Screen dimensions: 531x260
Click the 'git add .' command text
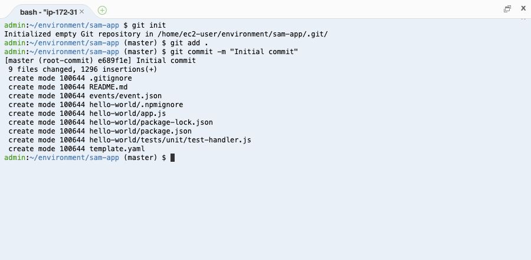pyautogui.click(x=189, y=43)
